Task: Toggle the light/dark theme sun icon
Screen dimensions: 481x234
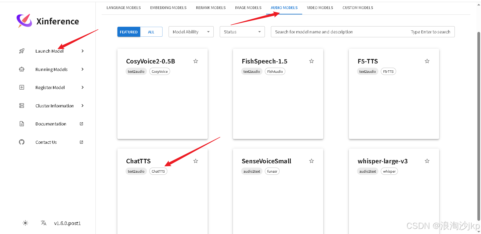Action: 25,223
